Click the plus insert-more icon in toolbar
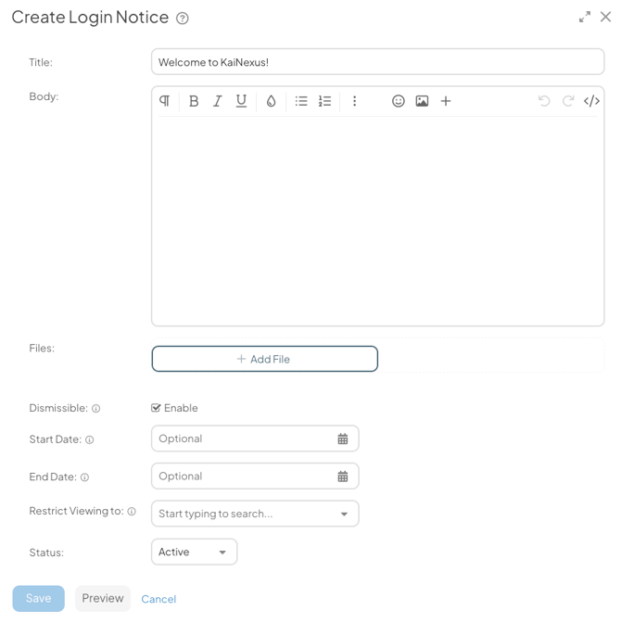 coord(446,101)
